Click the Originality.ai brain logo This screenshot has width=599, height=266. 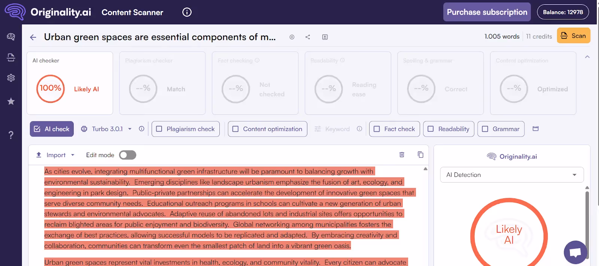point(15,12)
